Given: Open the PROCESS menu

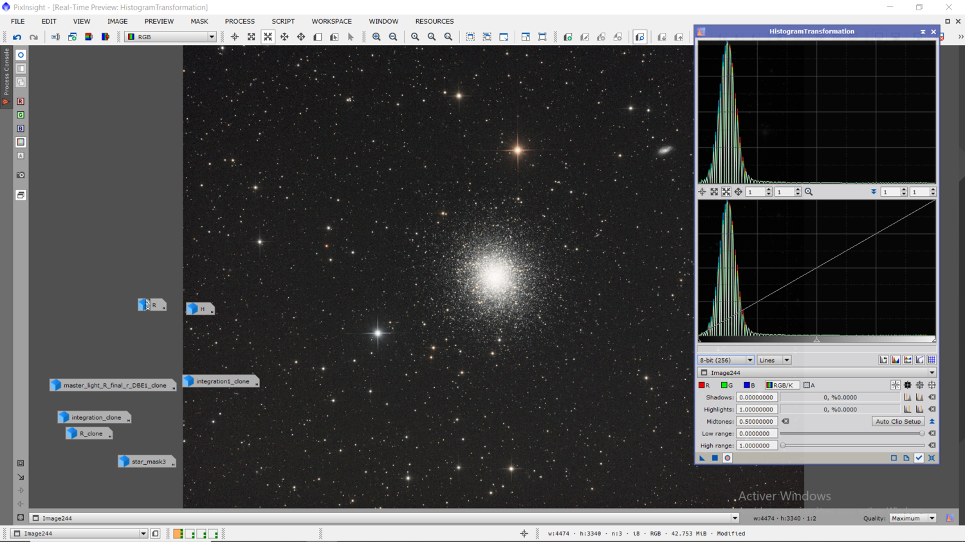Looking at the screenshot, I should pyautogui.click(x=239, y=21).
